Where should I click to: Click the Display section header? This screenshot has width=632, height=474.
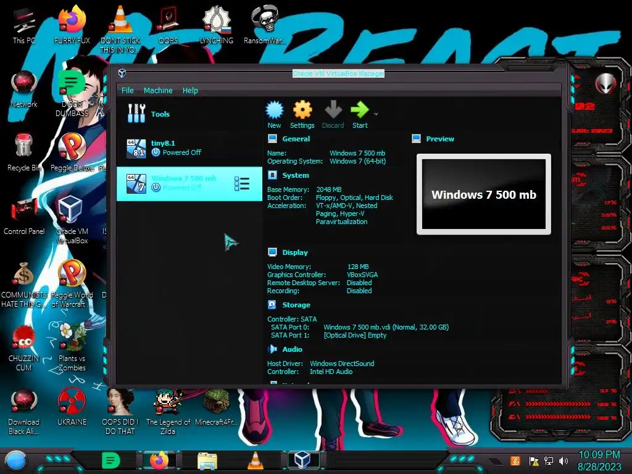[294, 252]
